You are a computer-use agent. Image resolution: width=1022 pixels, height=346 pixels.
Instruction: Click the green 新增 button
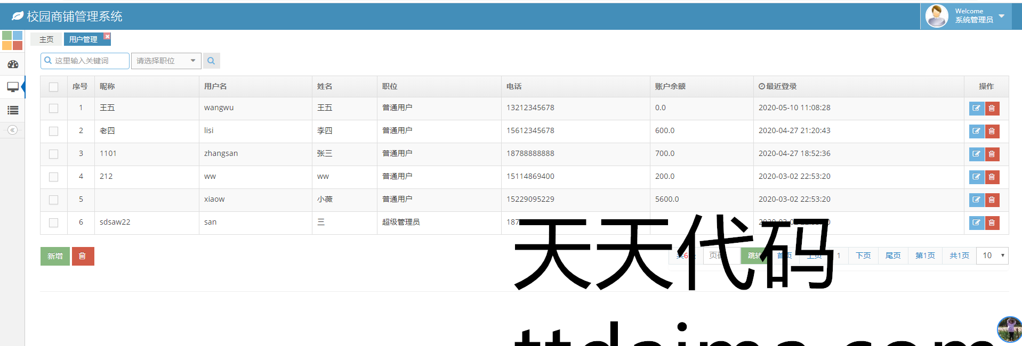click(x=55, y=256)
